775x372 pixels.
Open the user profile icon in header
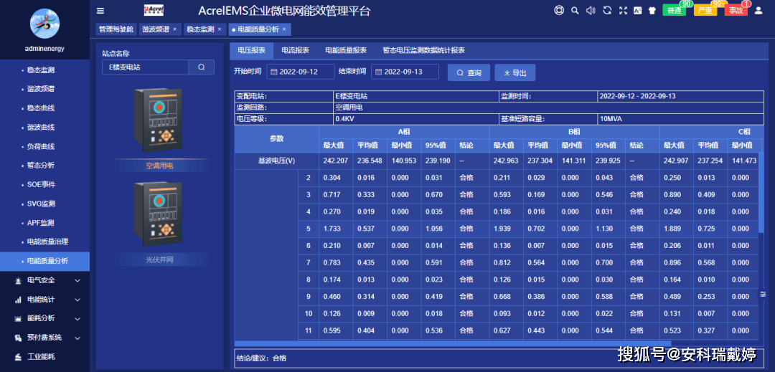click(758, 10)
